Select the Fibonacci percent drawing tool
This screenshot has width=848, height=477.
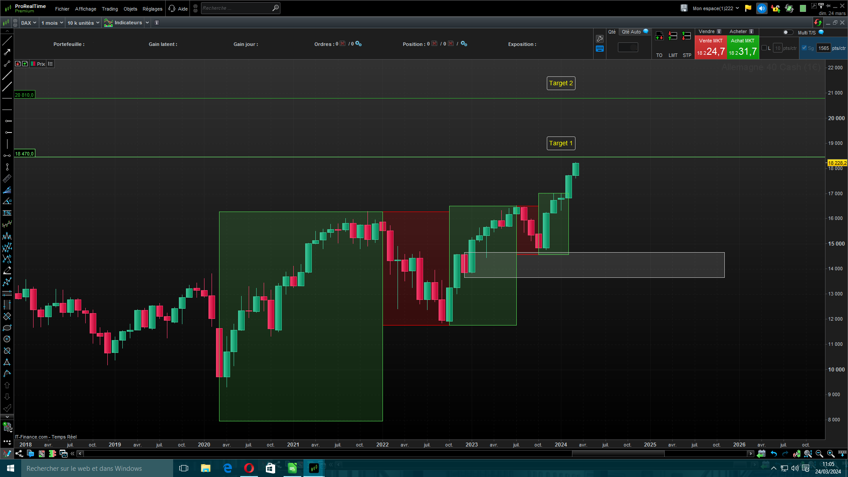[x=7, y=213]
